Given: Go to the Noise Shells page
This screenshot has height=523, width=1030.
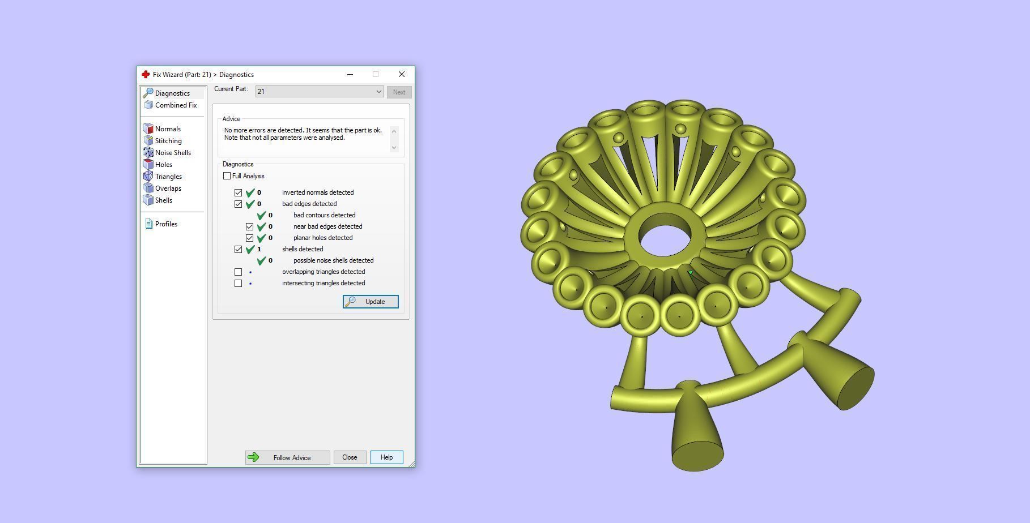Looking at the screenshot, I should point(173,152).
